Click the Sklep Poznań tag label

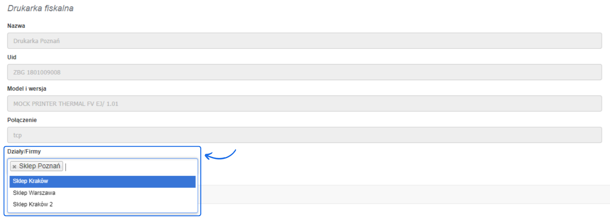pos(39,166)
